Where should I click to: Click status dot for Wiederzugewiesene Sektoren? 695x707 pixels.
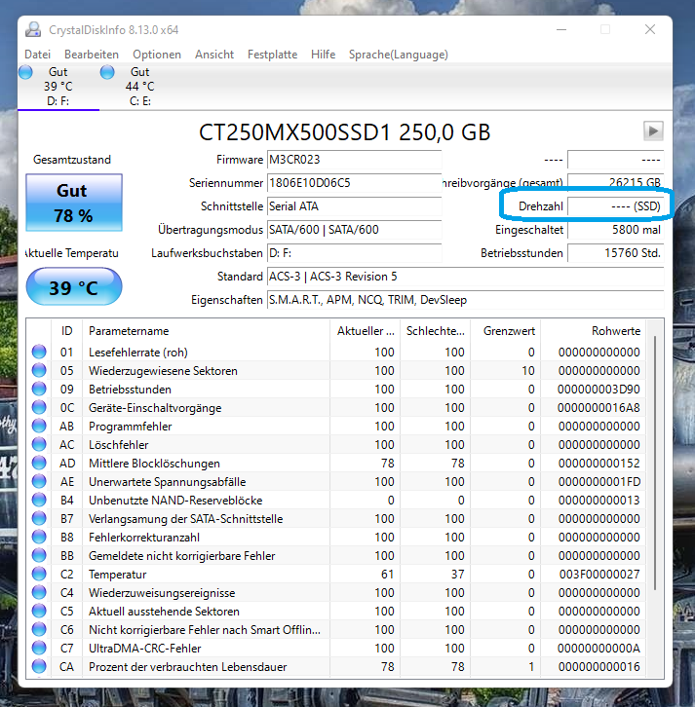click(x=39, y=370)
